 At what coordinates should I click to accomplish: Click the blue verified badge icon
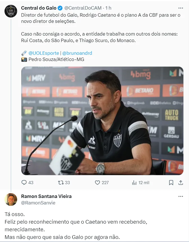click(60, 8)
